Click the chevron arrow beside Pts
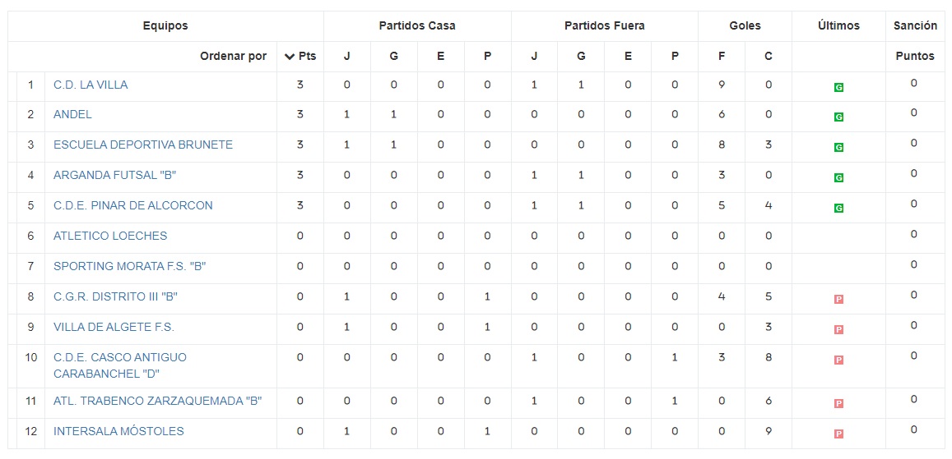The width and height of the screenshot is (952, 459). (289, 57)
